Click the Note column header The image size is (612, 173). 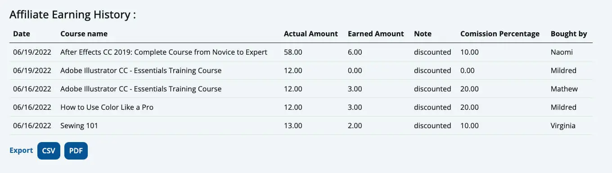tap(423, 34)
